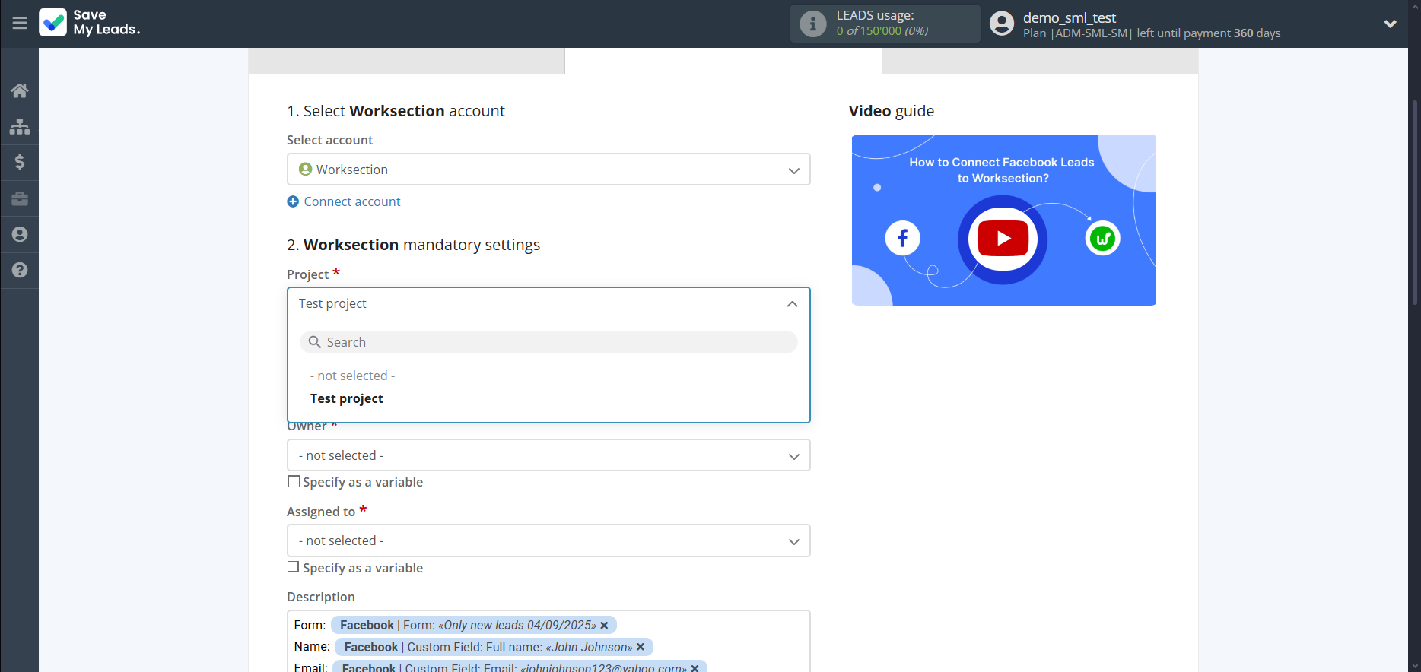Open the Assigned to dropdown
The width and height of the screenshot is (1421, 672).
548,540
